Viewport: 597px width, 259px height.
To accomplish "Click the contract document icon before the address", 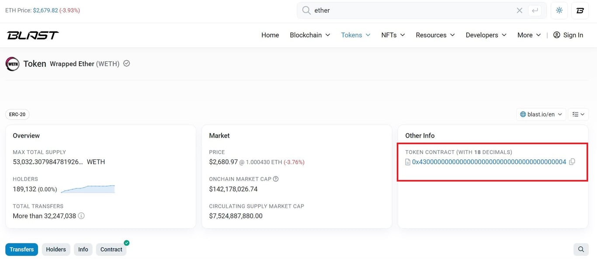I will (x=407, y=162).
